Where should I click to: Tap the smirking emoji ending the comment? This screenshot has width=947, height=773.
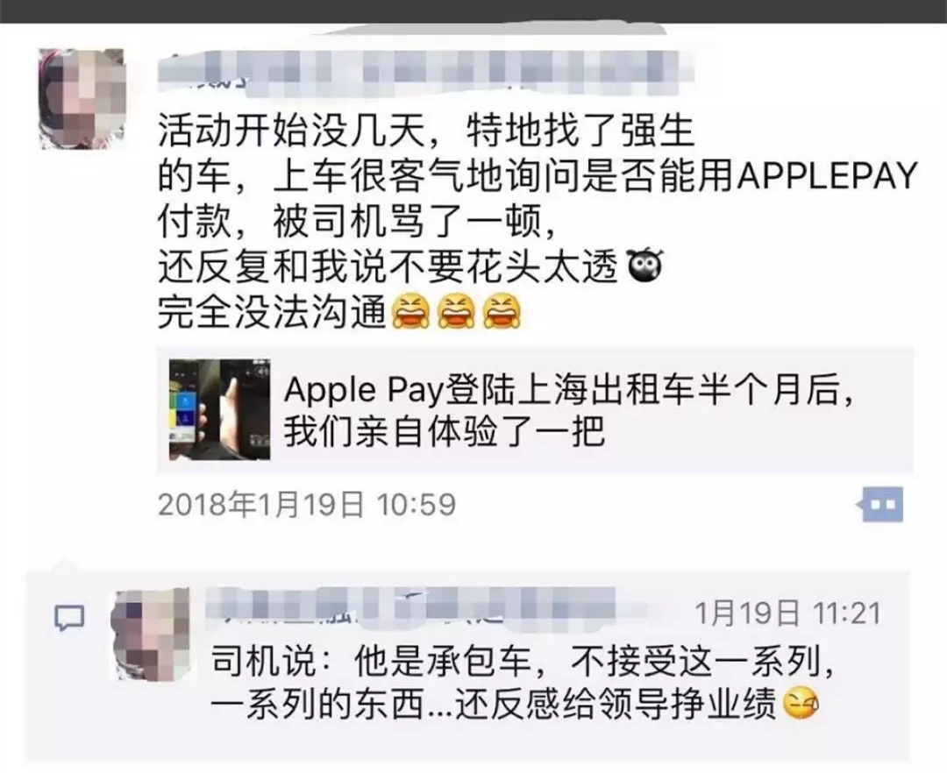pos(801,703)
